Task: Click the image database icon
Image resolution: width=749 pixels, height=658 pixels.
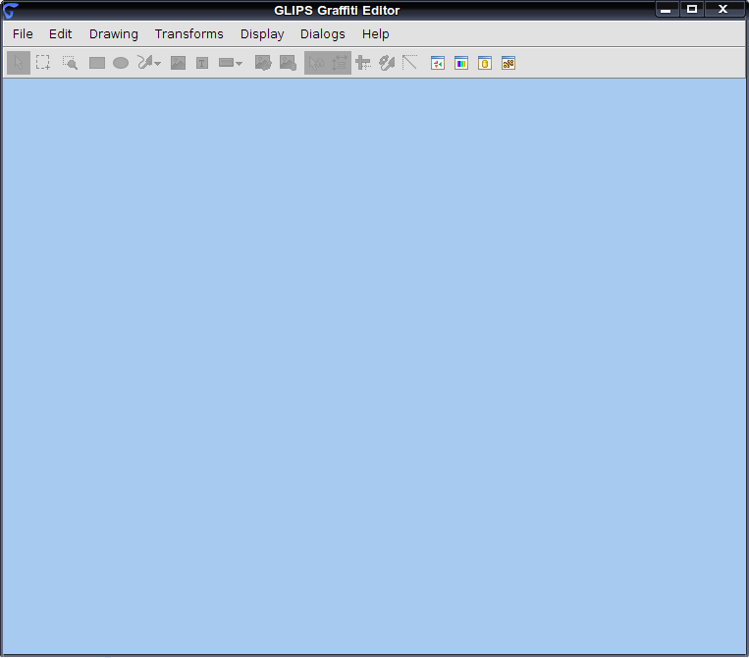Action: tap(288, 63)
